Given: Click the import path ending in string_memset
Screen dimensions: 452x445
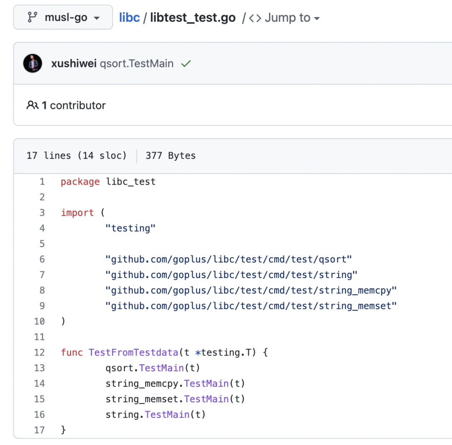Looking at the screenshot, I should pyautogui.click(x=251, y=306).
